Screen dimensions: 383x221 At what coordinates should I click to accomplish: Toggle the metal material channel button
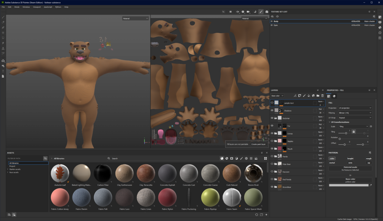pos(332,163)
